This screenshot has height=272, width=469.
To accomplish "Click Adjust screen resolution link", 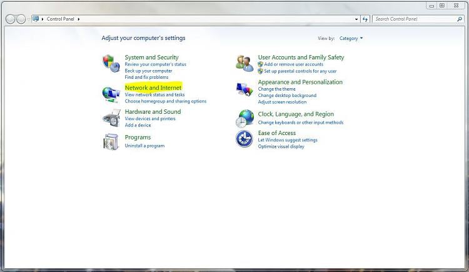I will coord(283,102).
